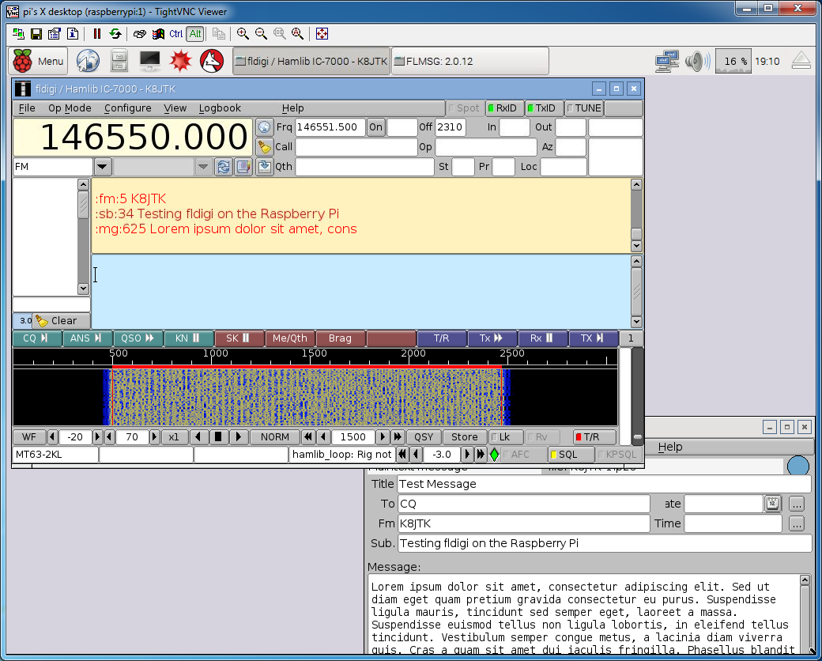The height and width of the screenshot is (661, 822).
Task: Toggle the VNC Alt key button
Action: (x=195, y=34)
